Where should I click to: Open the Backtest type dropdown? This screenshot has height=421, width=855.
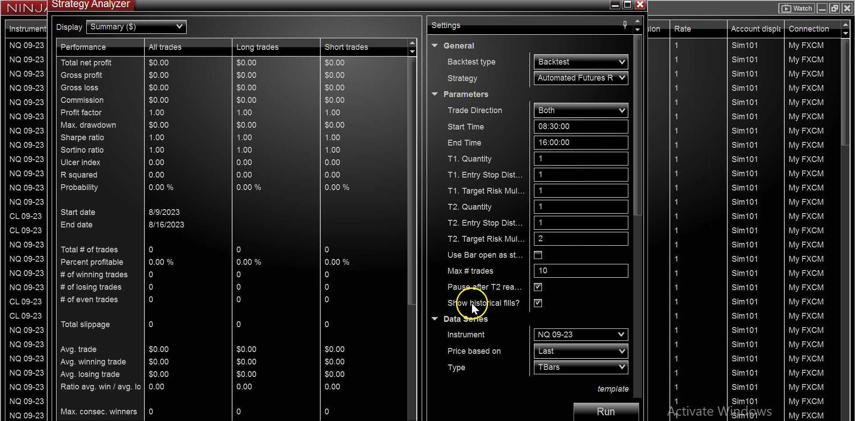click(581, 62)
